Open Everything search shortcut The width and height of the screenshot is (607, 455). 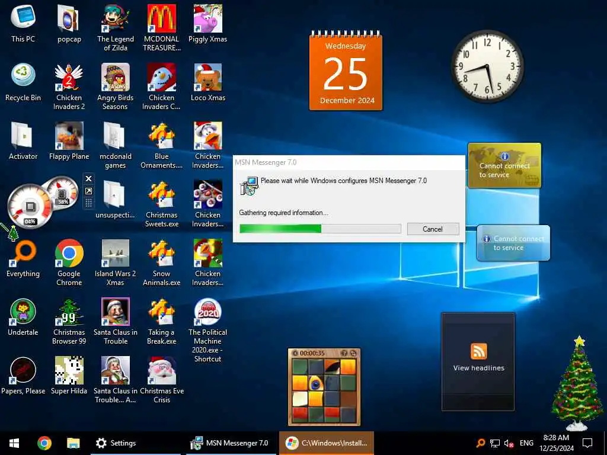(23, 258)
